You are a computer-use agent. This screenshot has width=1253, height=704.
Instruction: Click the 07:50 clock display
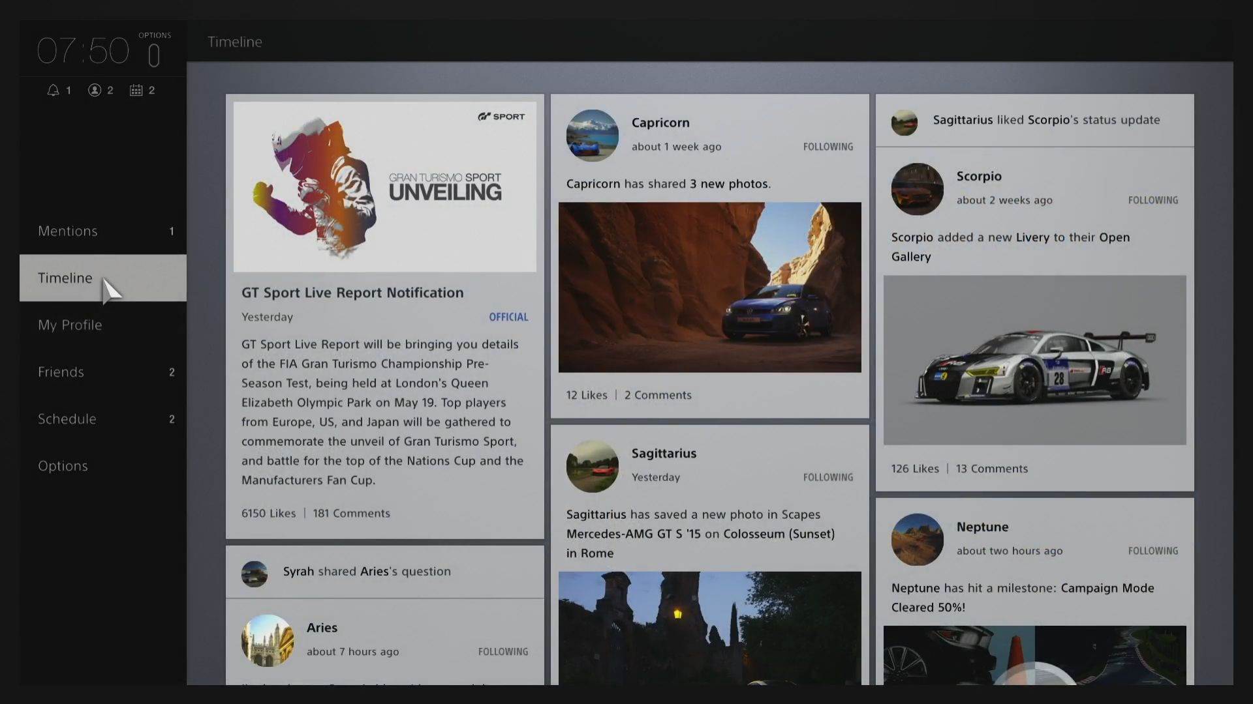[x=83, y=51]
